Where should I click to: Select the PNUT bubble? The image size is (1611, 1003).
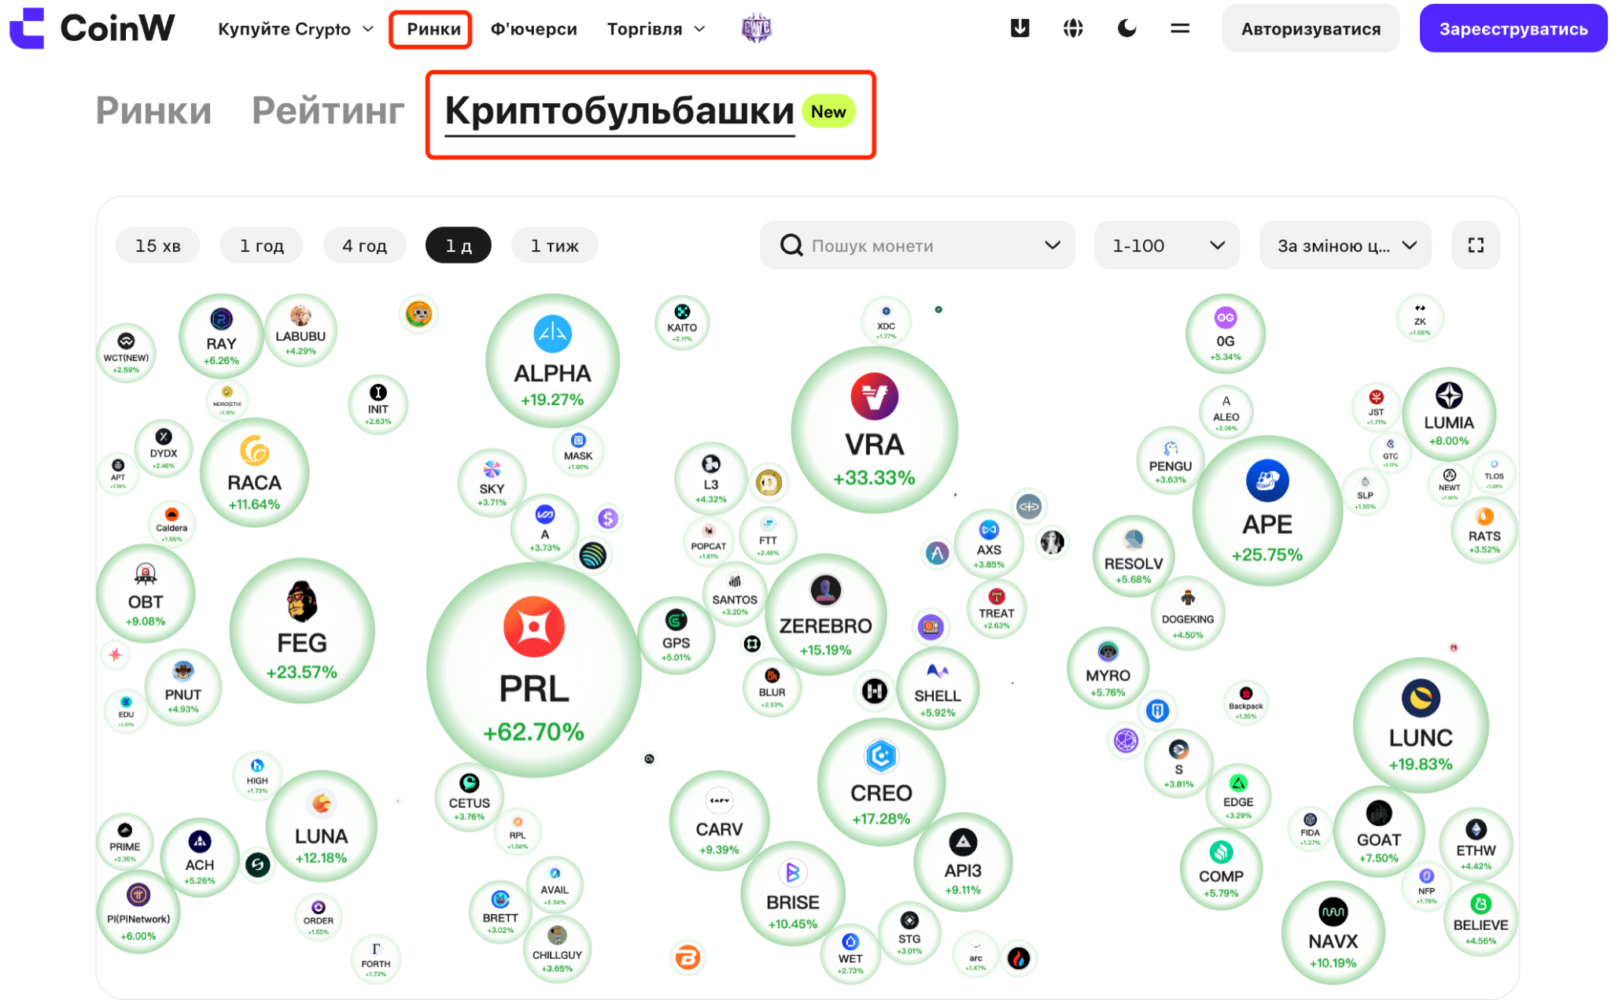point(183,688)
